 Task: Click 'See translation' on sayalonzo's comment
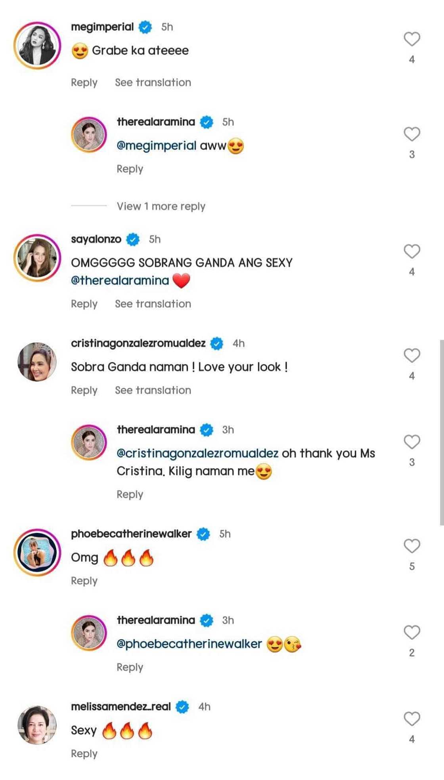pos(152,303)
